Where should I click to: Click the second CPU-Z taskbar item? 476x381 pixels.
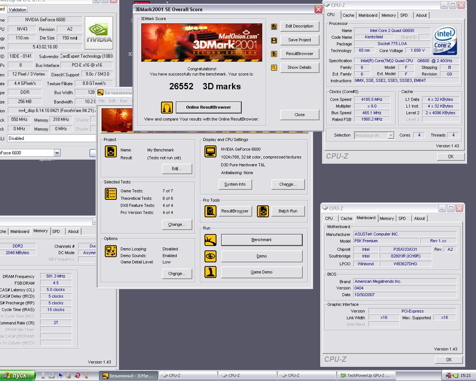247,375
